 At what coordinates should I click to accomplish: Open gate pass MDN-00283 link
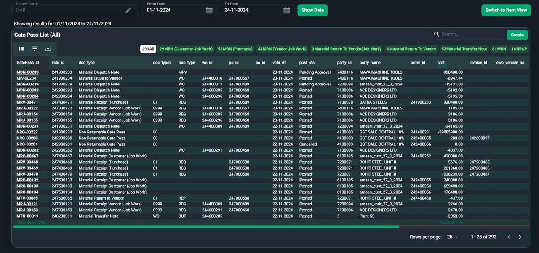(x=27, y=90)
